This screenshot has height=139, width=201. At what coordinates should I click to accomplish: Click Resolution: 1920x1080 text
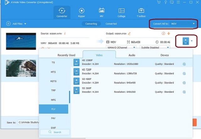(126, 64)
